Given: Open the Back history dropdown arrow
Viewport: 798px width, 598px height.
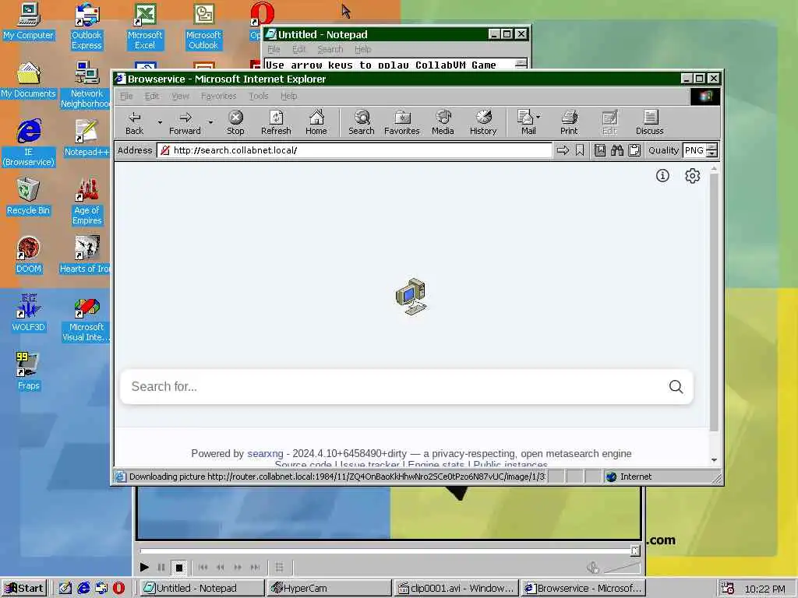Looking at the screenshot, I should click(x=160, y=122).
